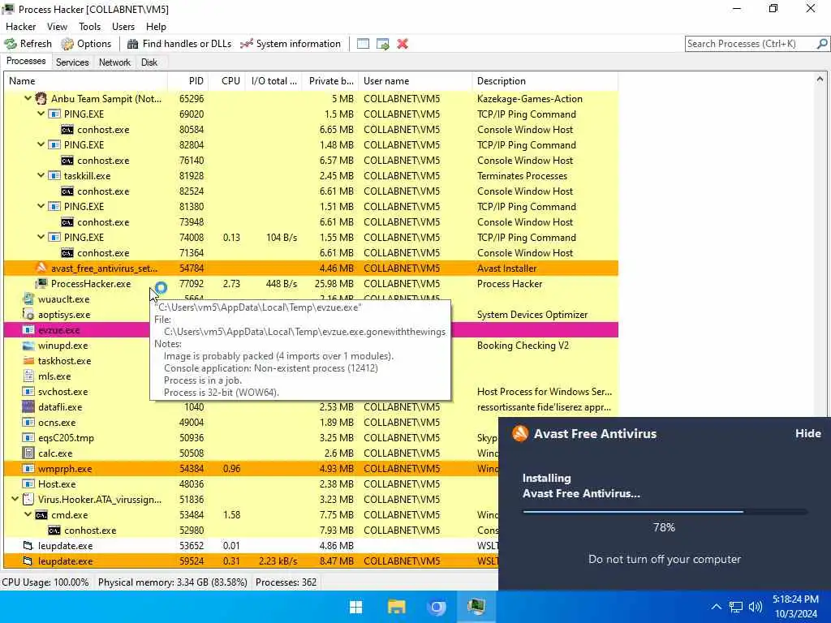Open Find handles or DLLs
The height and width of the screenshot is (623, 831).
pos(179,44)
